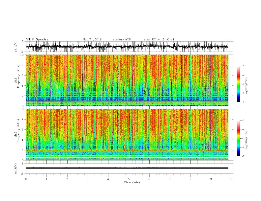Click the 'ch.1(V)' waveform axis label

(x=16, y=47)
